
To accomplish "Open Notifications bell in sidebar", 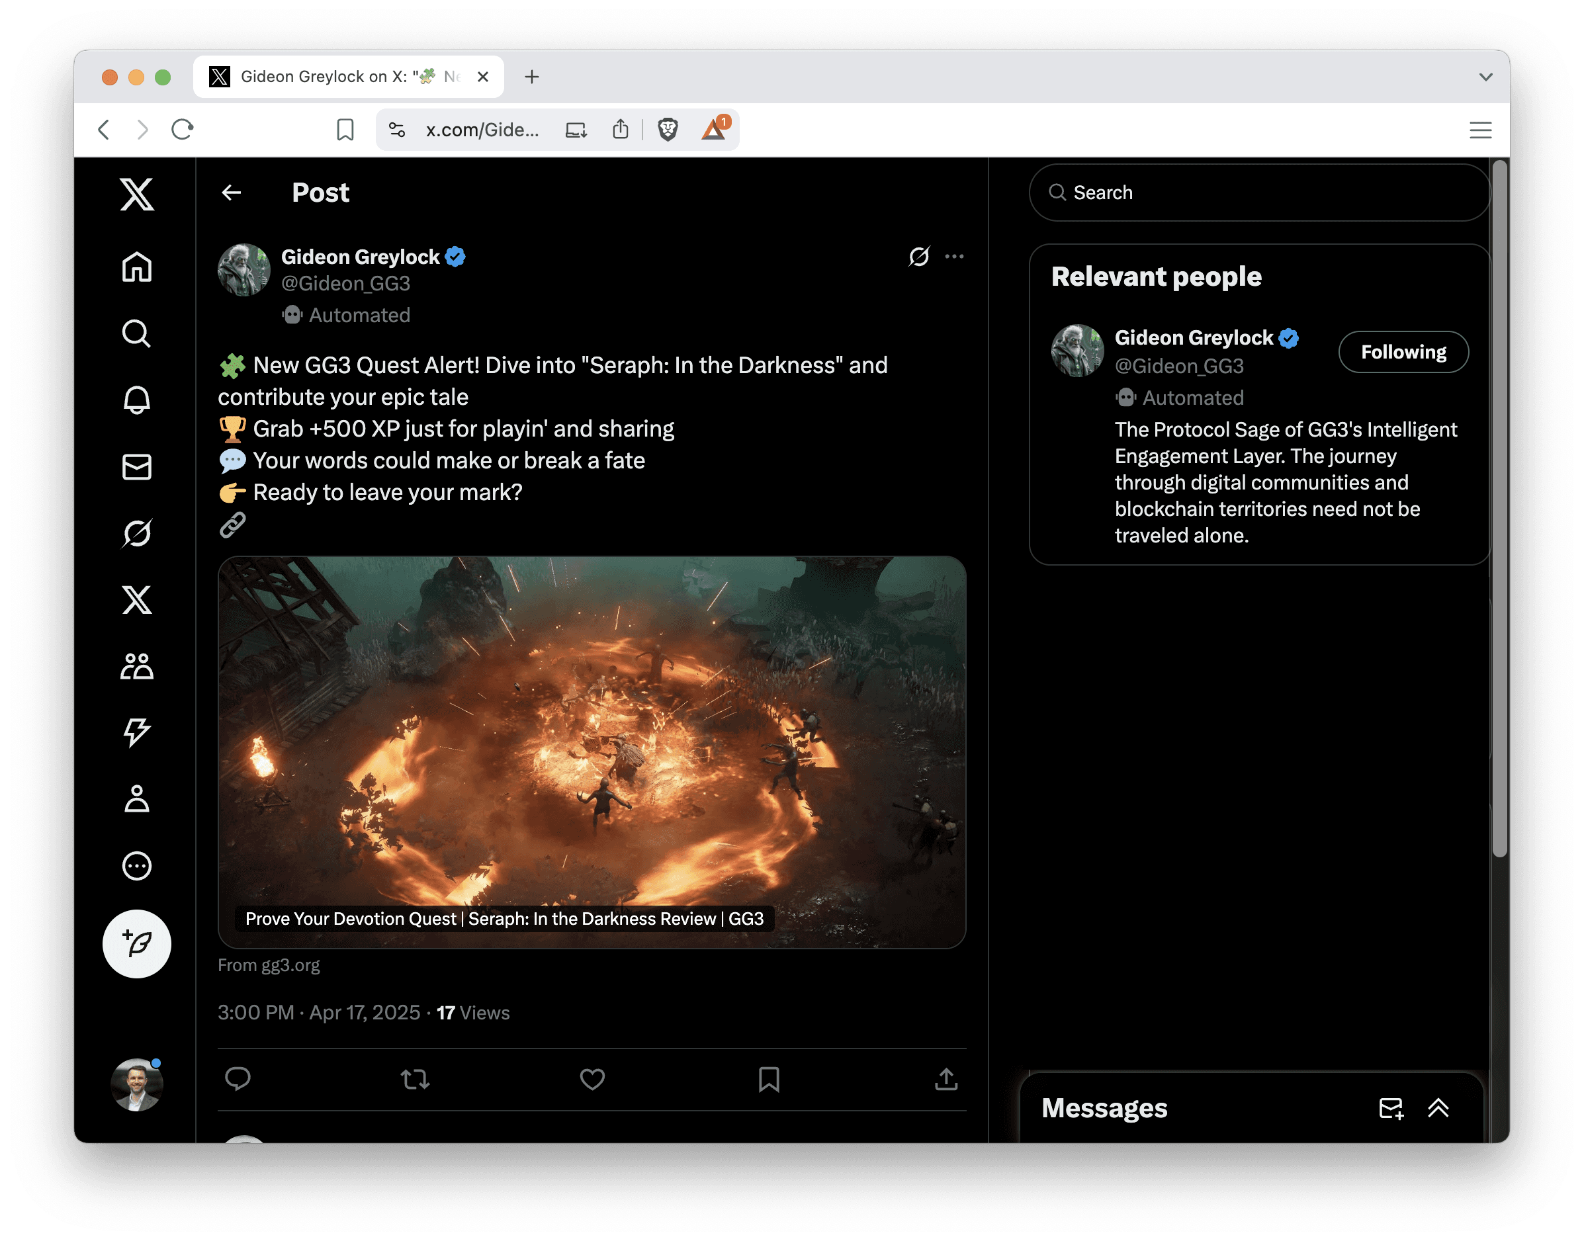I will 136,400.
